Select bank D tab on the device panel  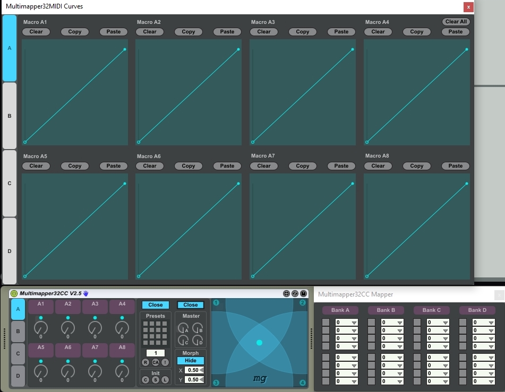[18, 376]
